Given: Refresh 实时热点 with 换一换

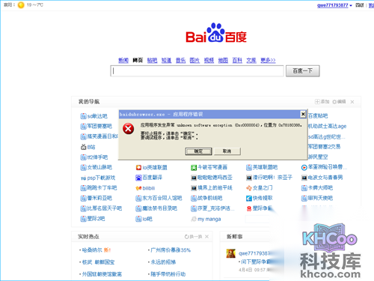Looking at the screenshot, I should [193, 237].
